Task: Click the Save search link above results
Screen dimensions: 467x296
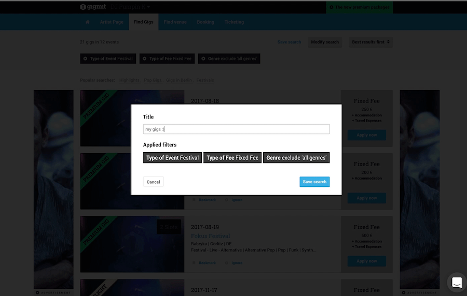Action: pos(289,42)
